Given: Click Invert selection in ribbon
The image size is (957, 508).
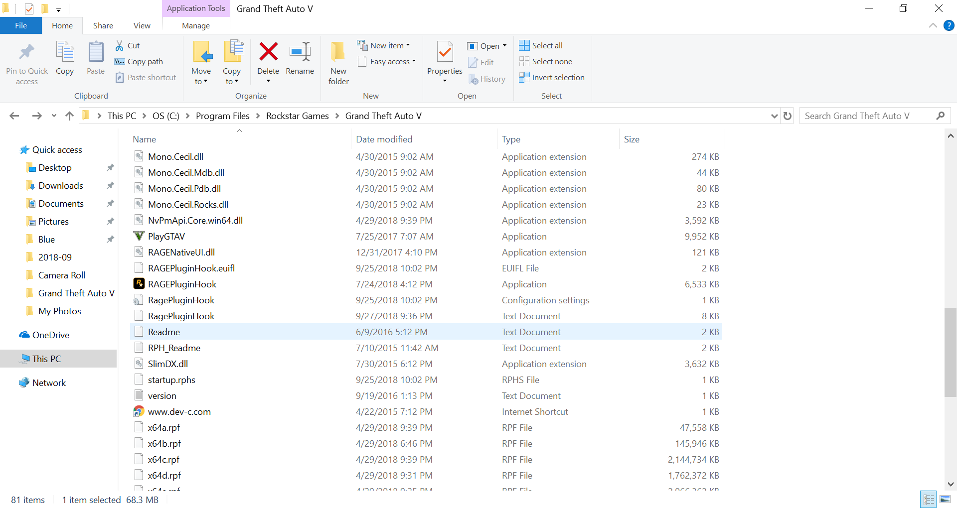Looking at the screenshot, I should 552,78.
